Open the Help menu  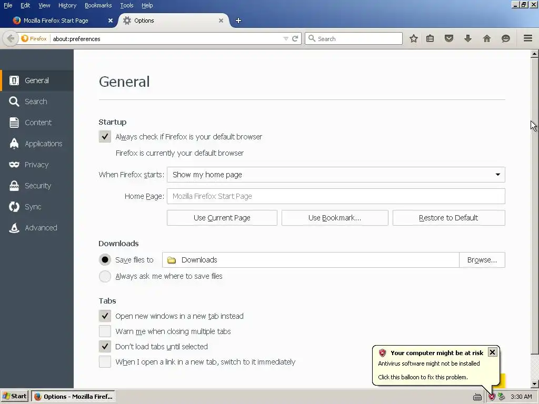click(x=147, y=5)
